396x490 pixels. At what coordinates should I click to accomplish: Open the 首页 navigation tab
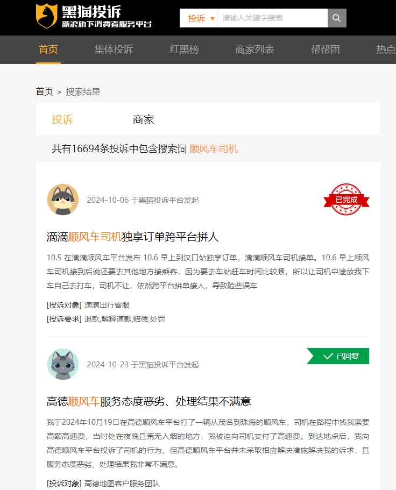point(48,49)
